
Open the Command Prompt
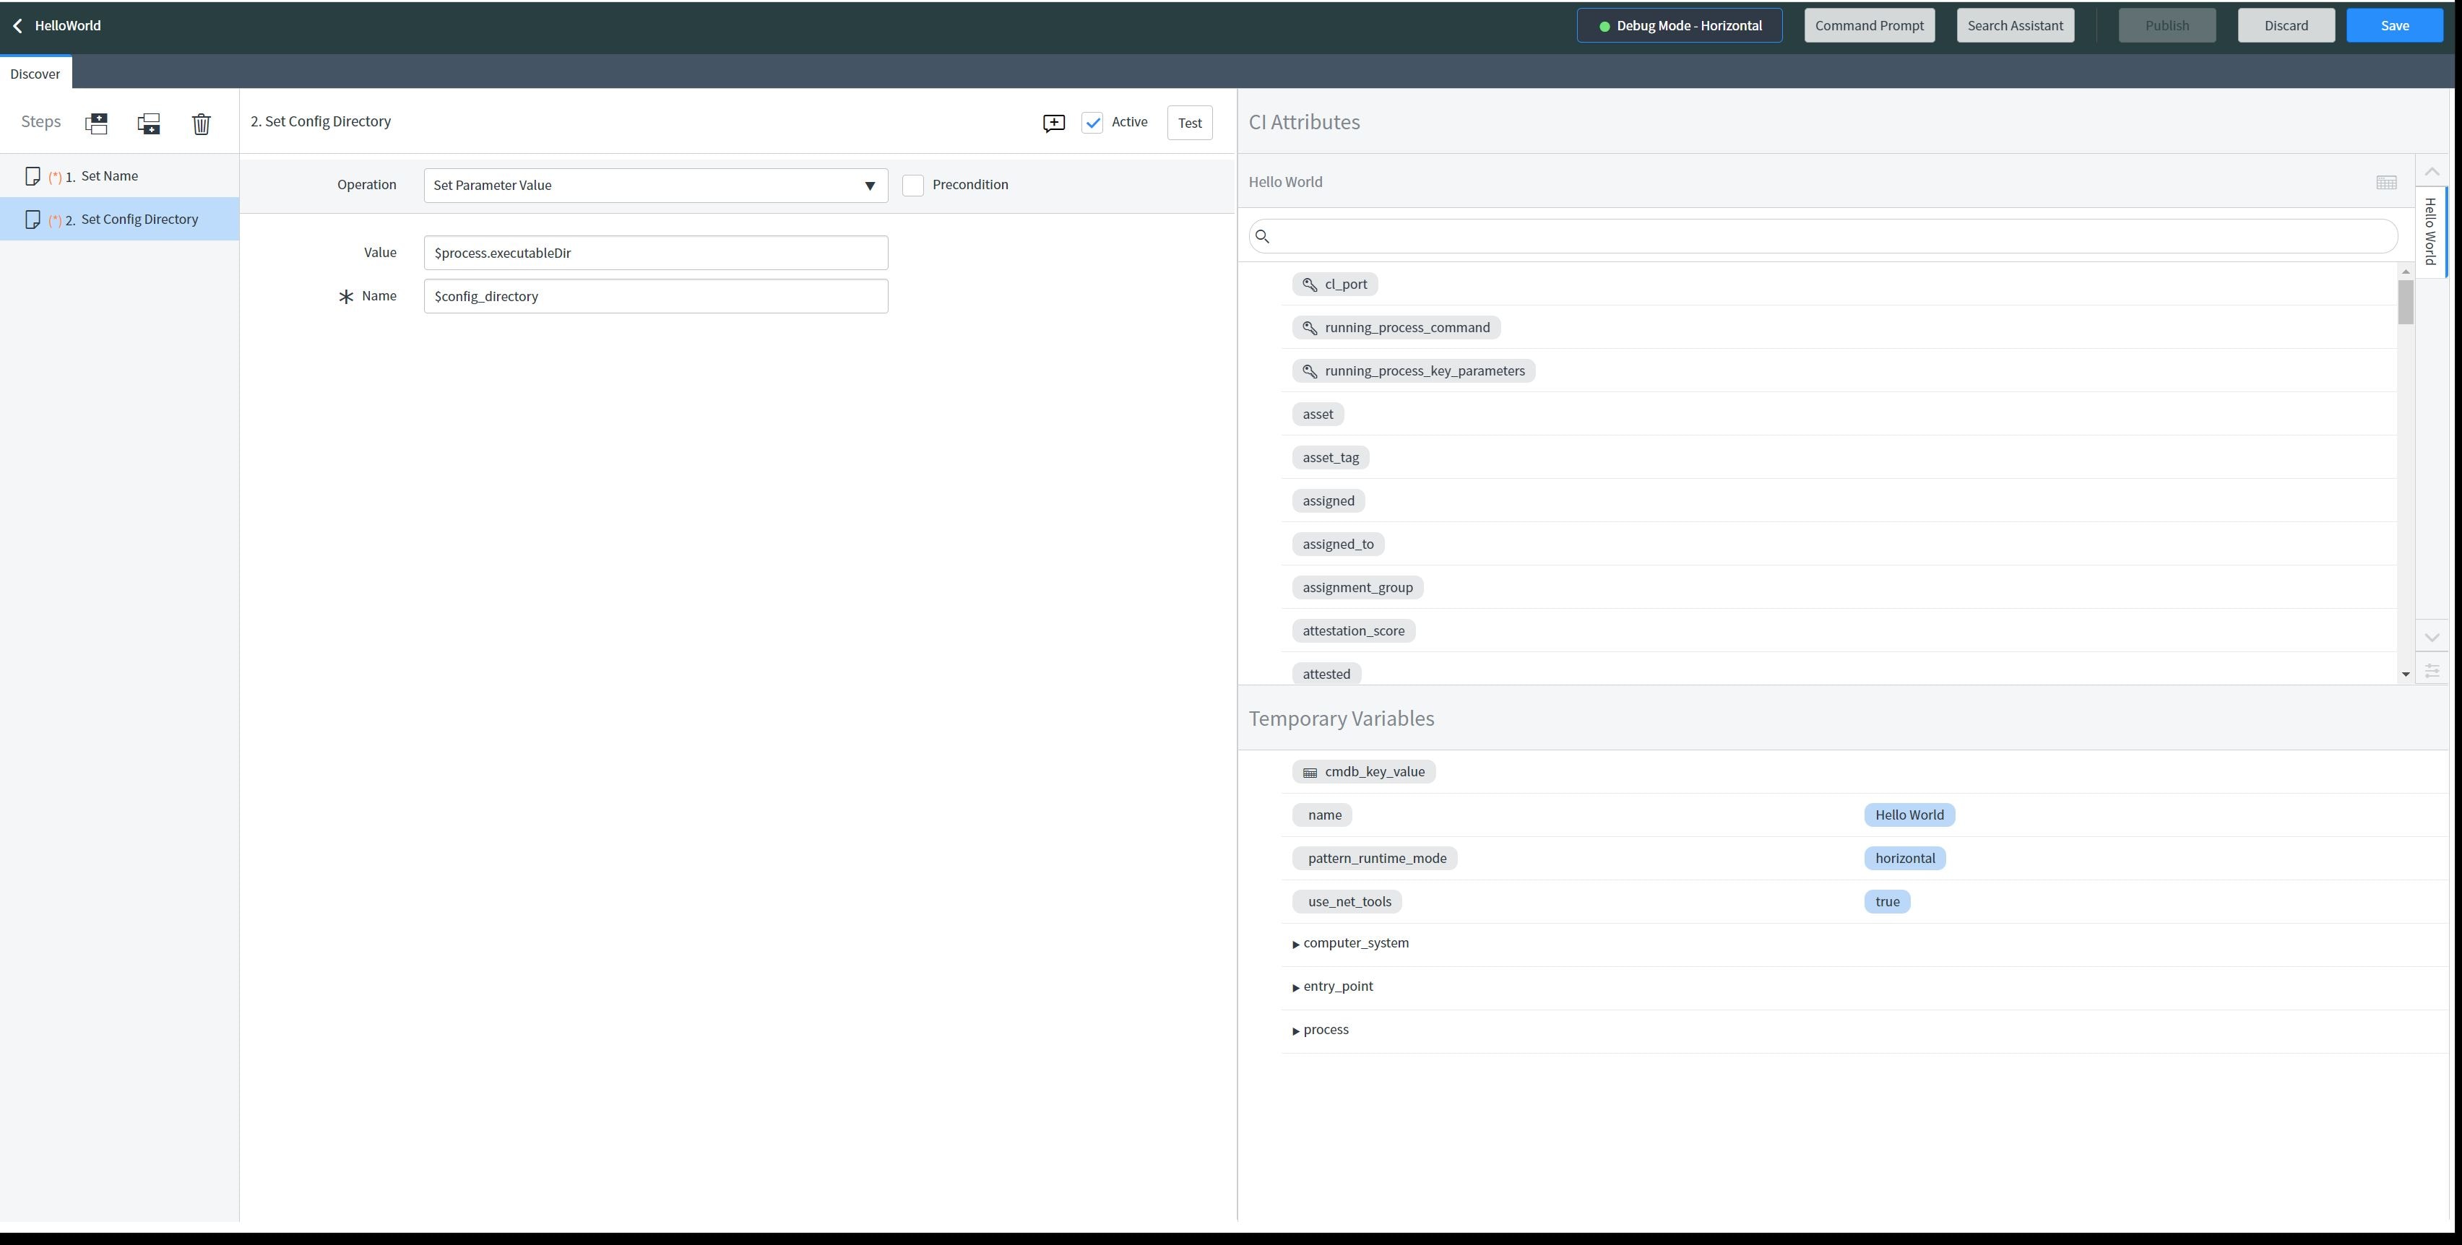coord(1868,25)
